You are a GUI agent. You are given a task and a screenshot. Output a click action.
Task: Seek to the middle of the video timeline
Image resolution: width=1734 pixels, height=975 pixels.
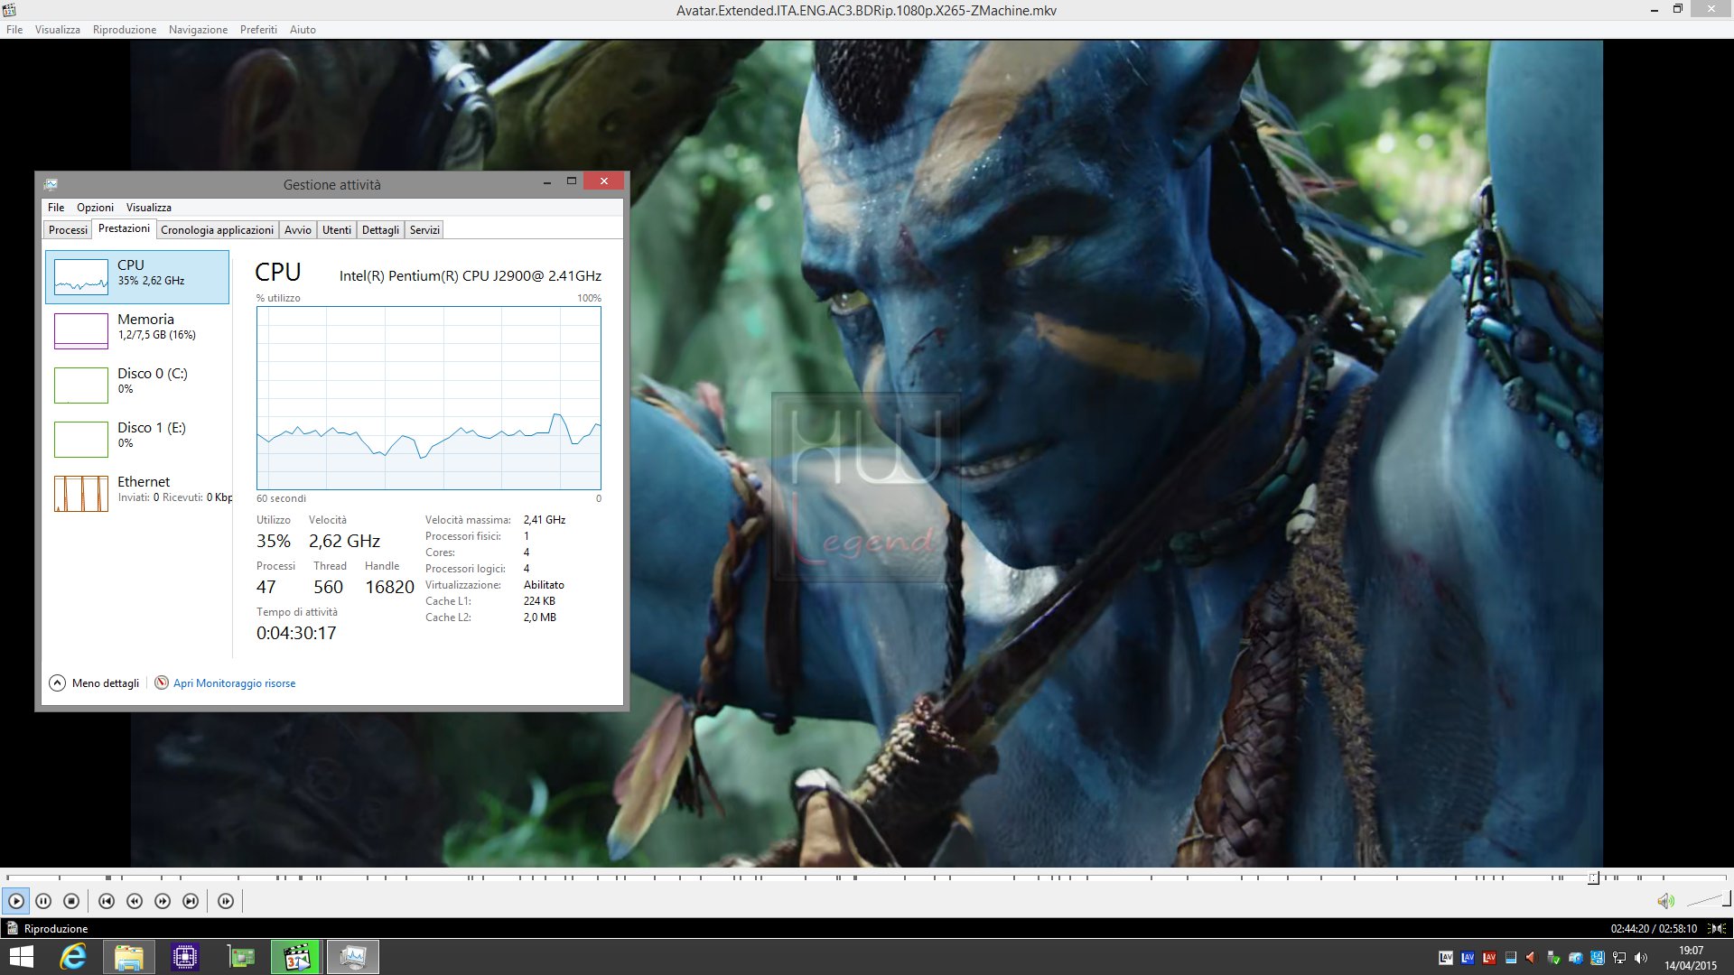click(867, 877)
